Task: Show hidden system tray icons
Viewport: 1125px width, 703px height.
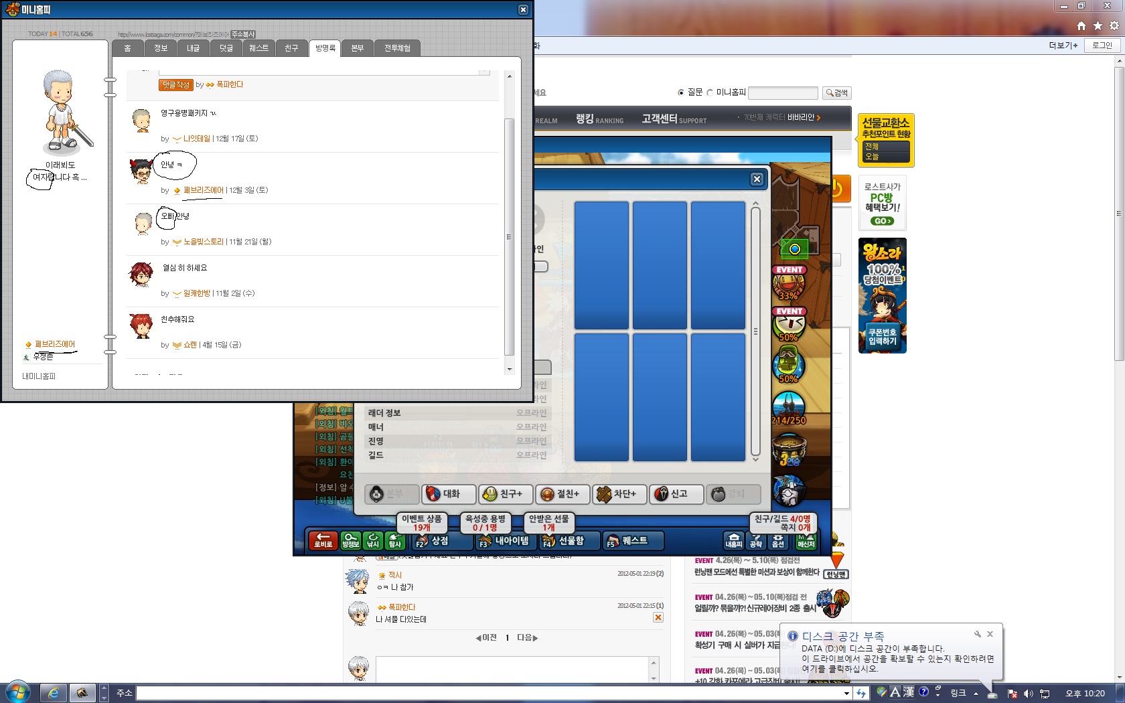Action: coord(976,693)
